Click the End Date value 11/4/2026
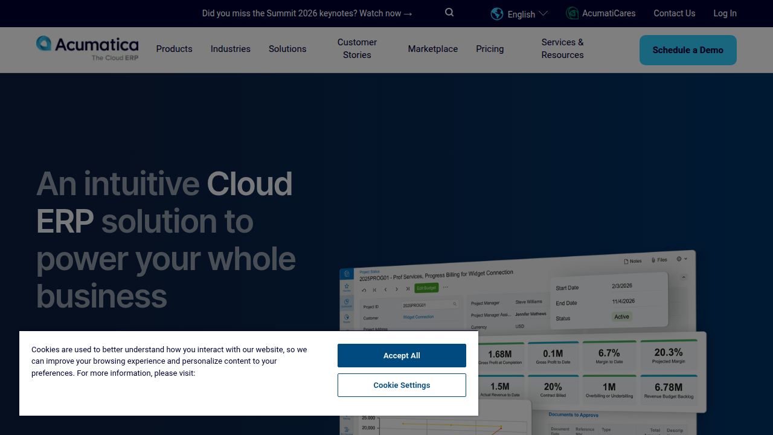This screenshot has width=773, height=435. pyautogui.click(x=623, y=301)
